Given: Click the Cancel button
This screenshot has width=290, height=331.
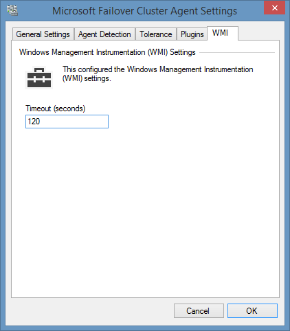Looking at the screenshot, I should point(199,310).
